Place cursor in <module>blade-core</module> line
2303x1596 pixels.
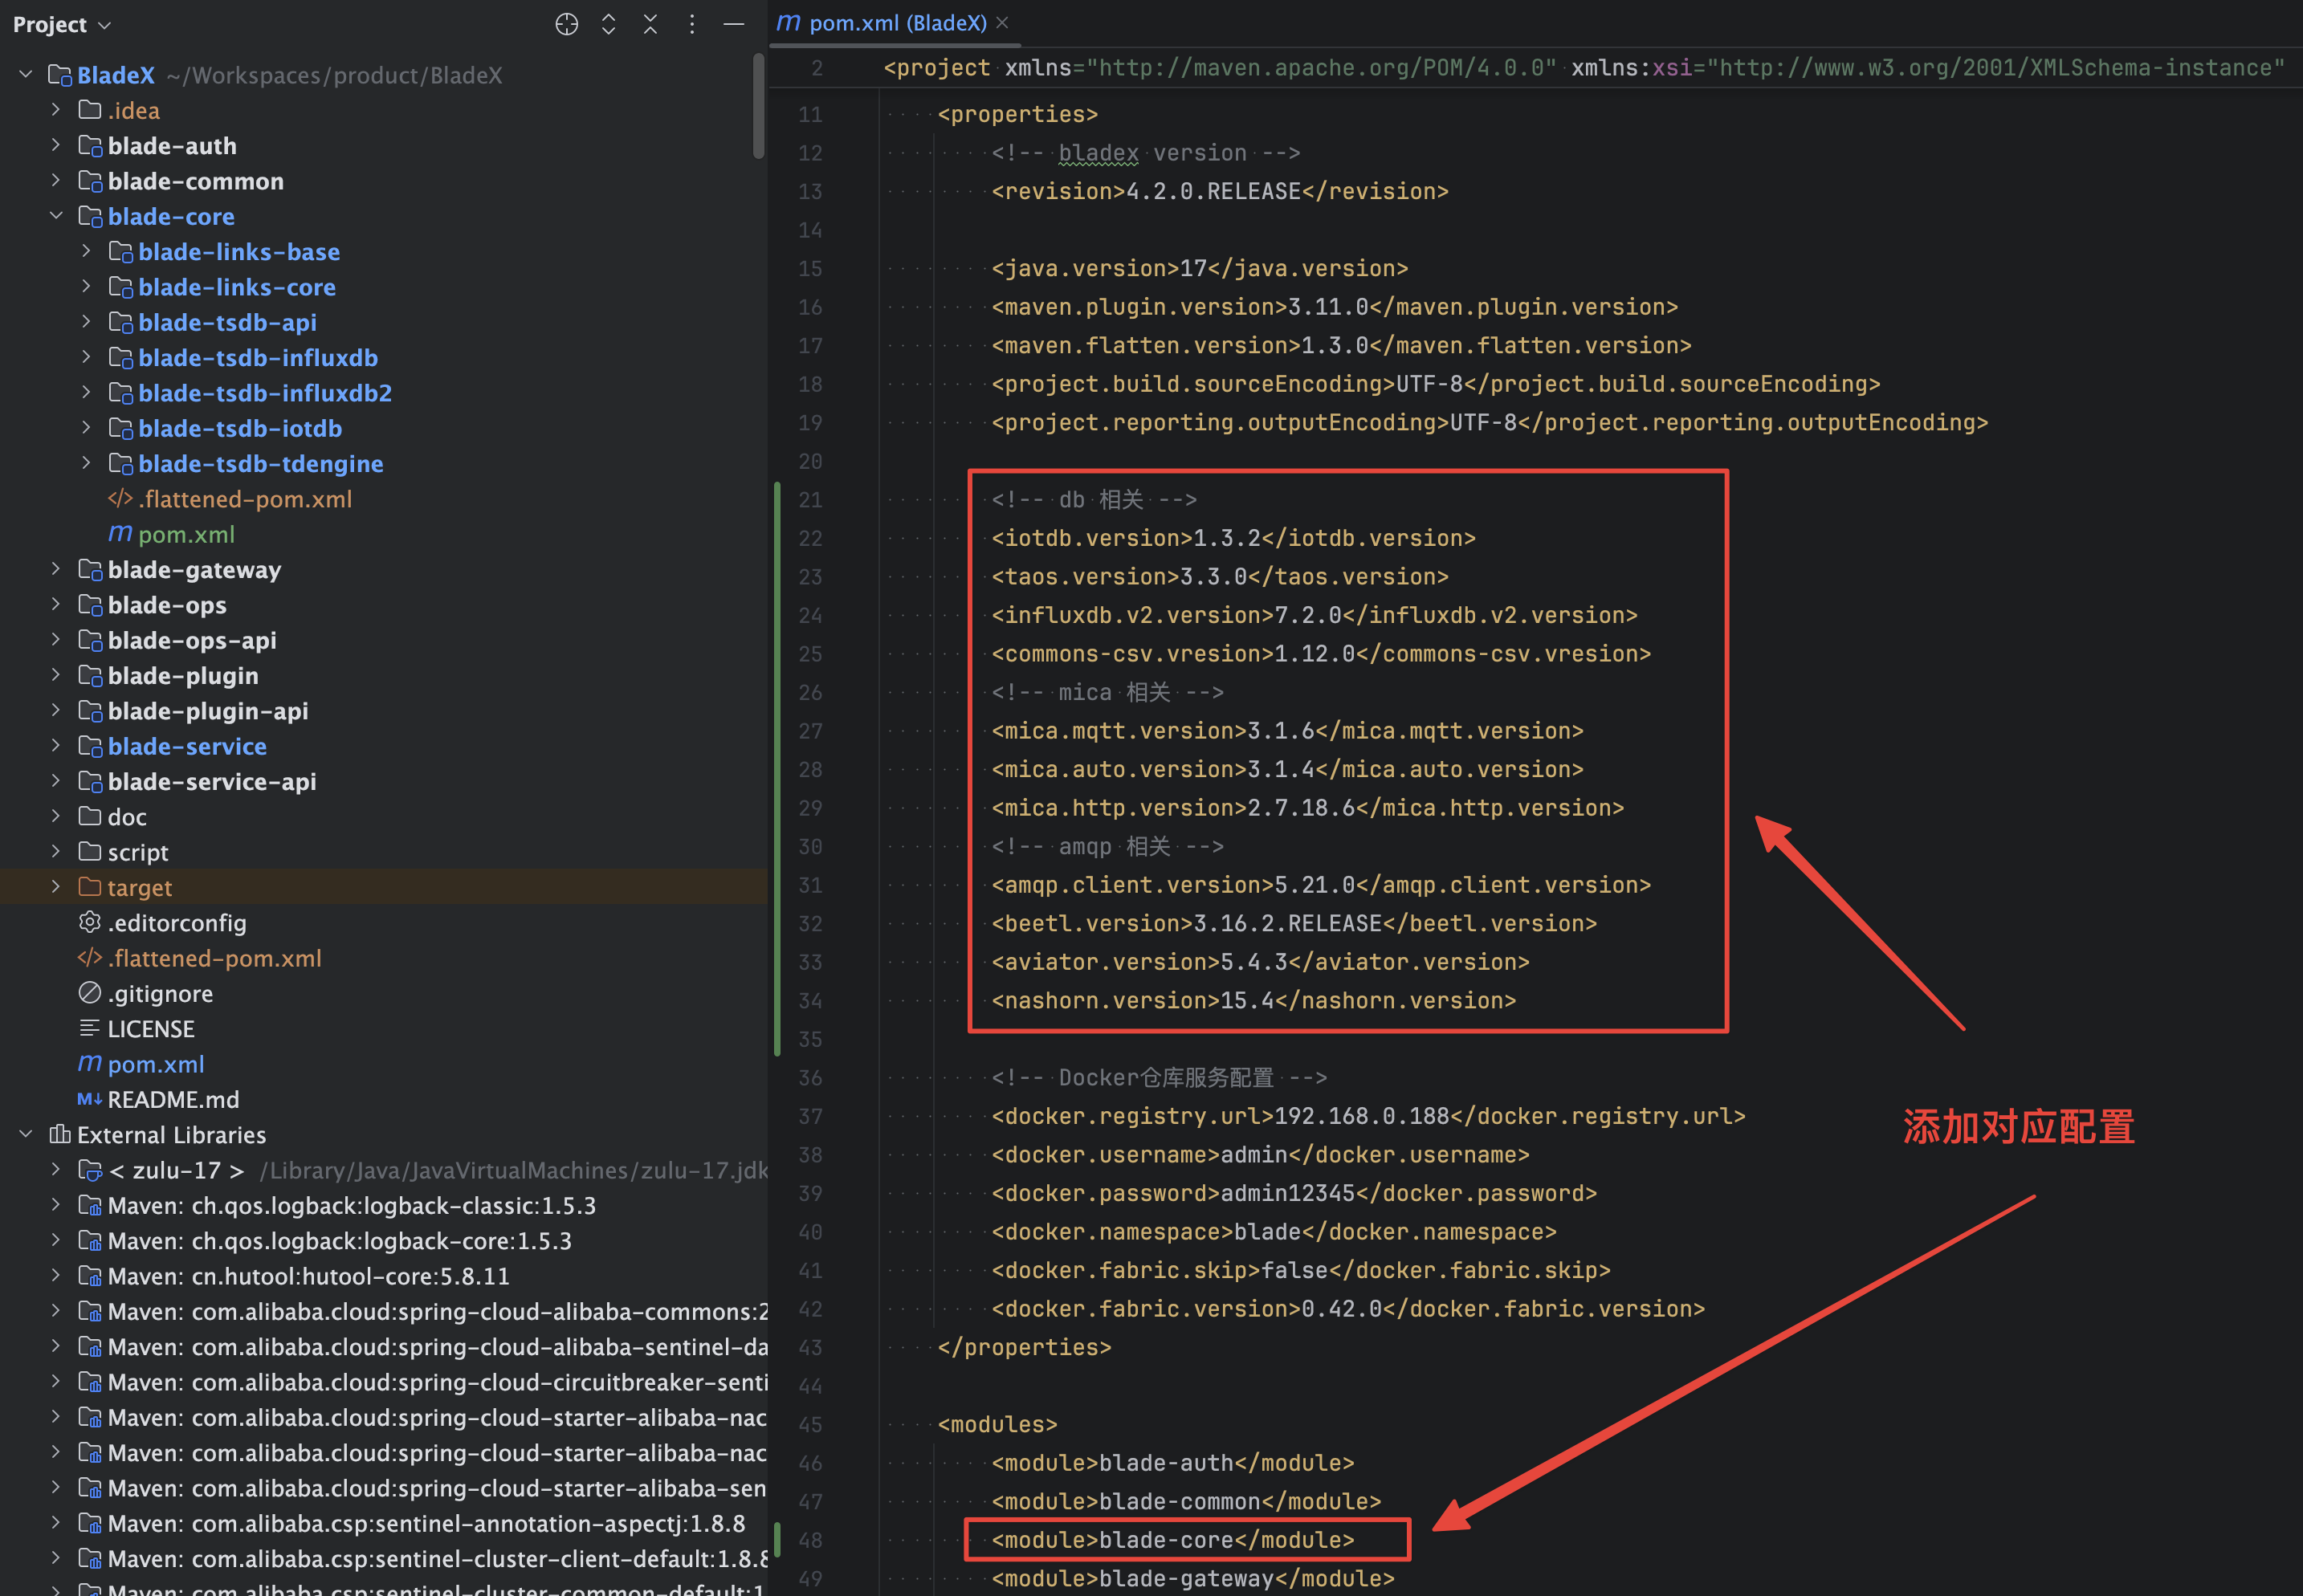[x=1173, y=1540]
